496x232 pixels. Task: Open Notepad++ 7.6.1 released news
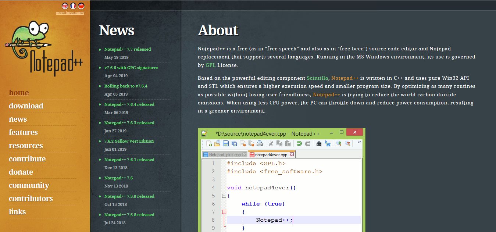click(x=129, y=160)
